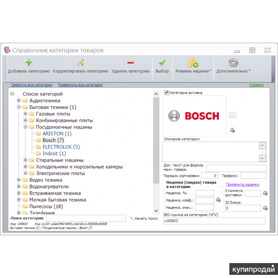Viewport: 278px width, 278px height.
Task: Open the coins Markup modes menu
Action: tap(193, 63)
